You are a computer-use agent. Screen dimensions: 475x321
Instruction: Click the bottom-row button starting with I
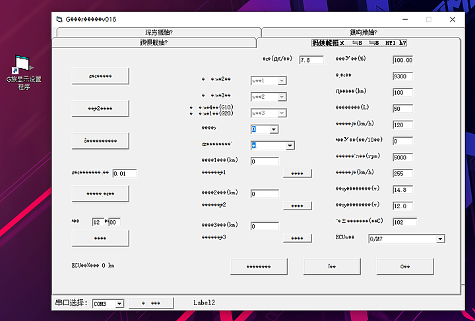pos(332,266)
